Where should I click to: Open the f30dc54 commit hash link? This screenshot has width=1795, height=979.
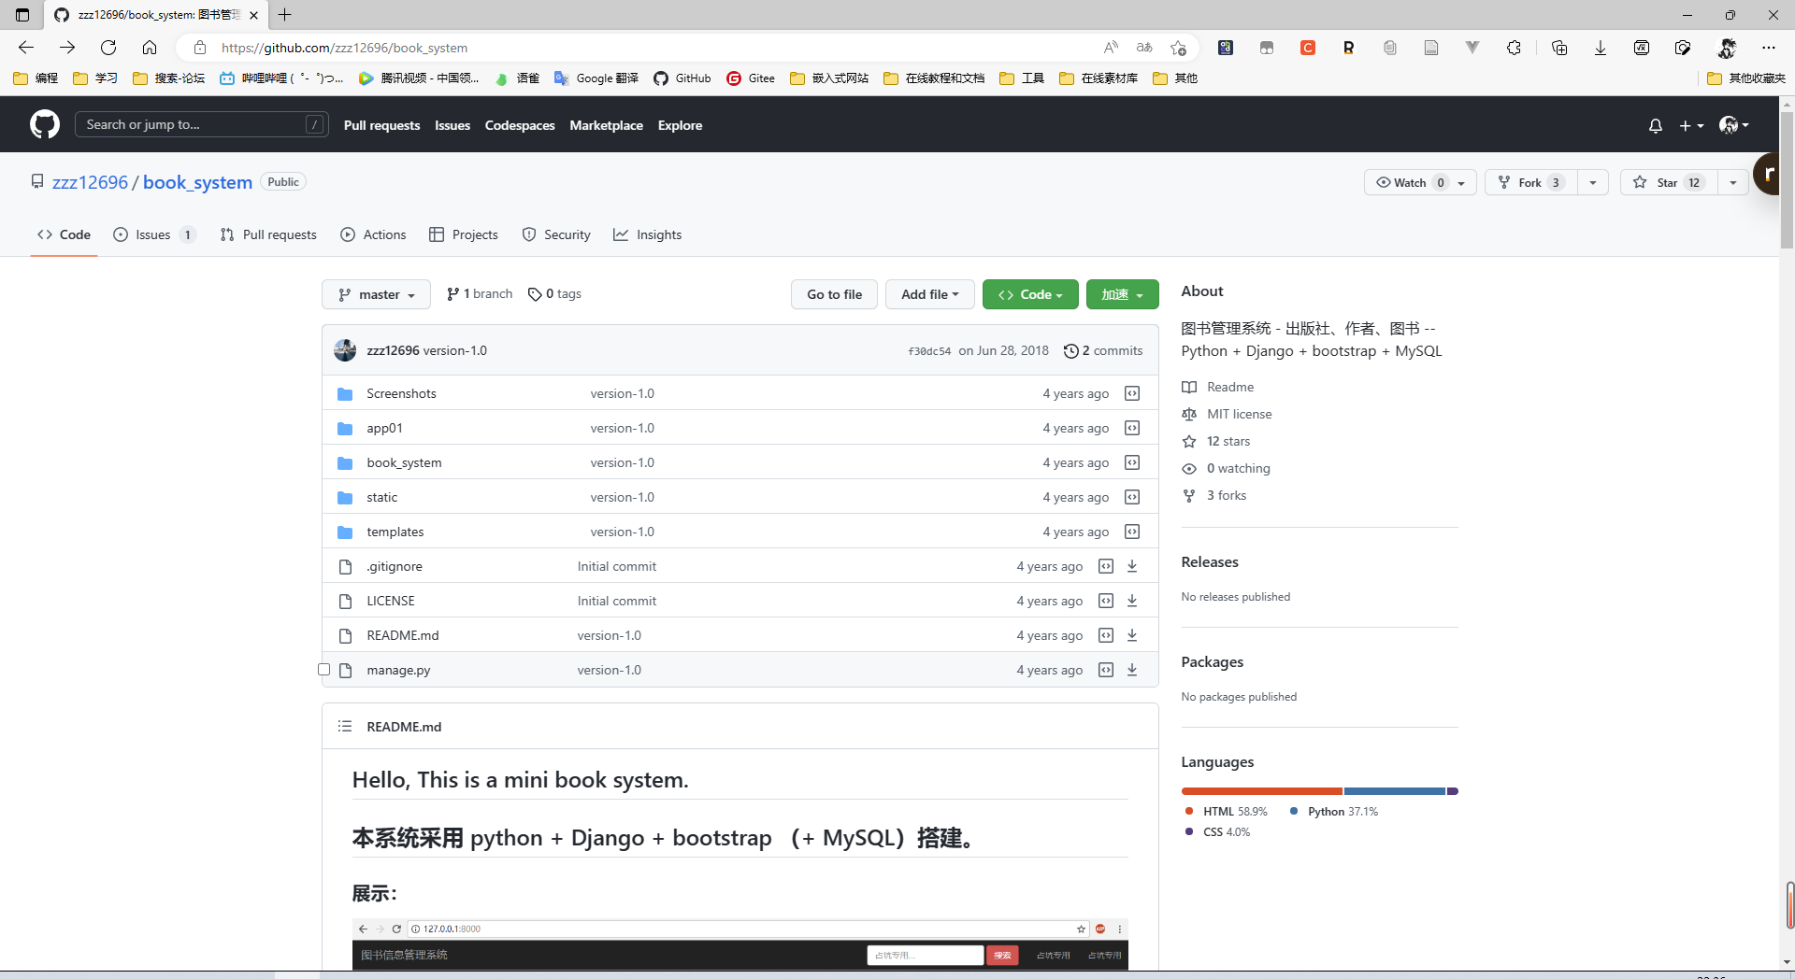929,351
